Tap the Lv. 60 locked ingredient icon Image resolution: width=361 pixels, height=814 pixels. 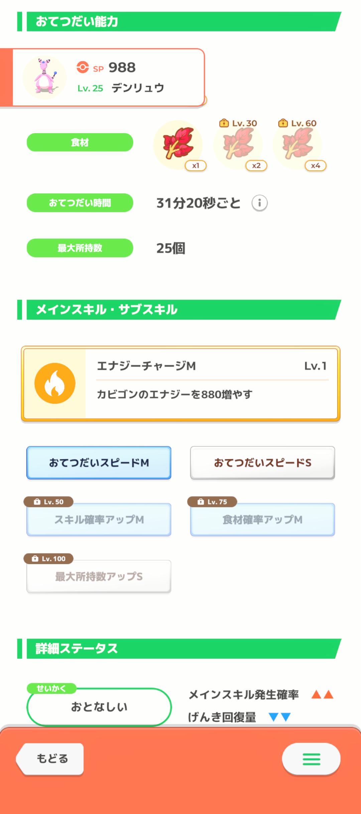pyautogui.click(x=297, y=144)
